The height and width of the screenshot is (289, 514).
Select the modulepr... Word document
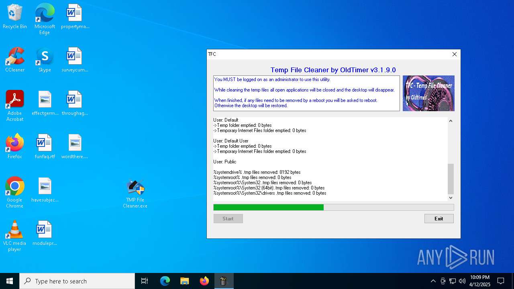coord(45,233)
